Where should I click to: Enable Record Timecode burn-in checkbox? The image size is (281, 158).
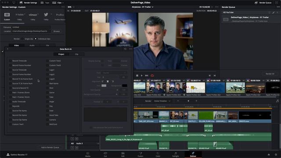coord(10,61)
